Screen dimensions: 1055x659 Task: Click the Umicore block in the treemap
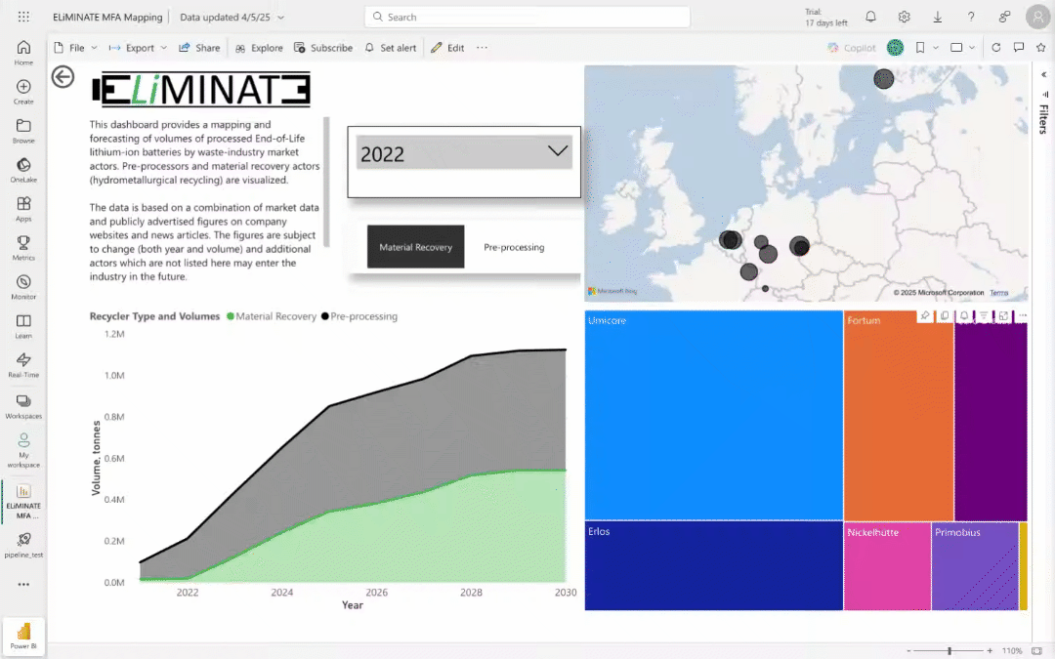point(711,415)
